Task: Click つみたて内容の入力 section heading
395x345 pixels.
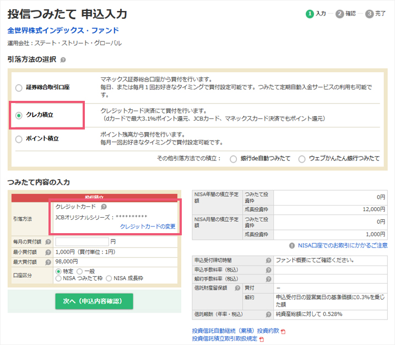Action: (39, 182)
